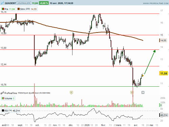Click the 'mars' label on time axis
Image resolution: width=169 pixels, height=127 pixels.
119,125
